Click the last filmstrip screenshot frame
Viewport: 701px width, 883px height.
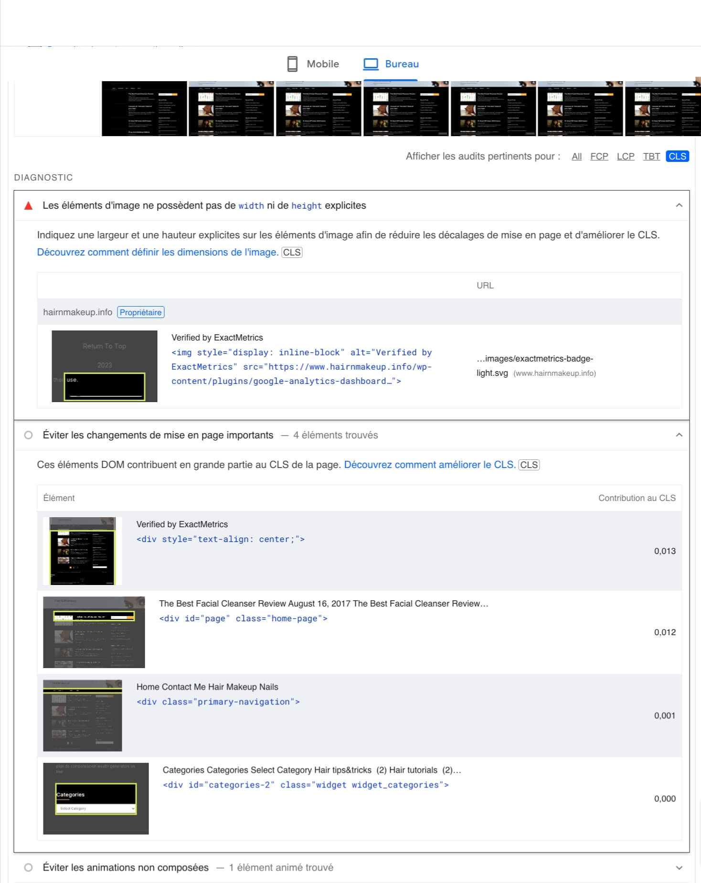click(663, 108)
